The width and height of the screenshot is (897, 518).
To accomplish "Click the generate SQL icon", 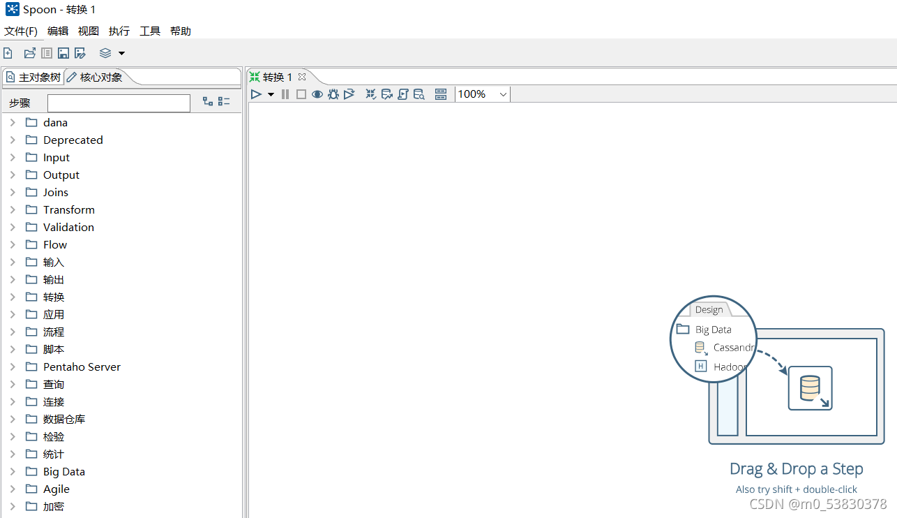I will click(x=403, y=94).
